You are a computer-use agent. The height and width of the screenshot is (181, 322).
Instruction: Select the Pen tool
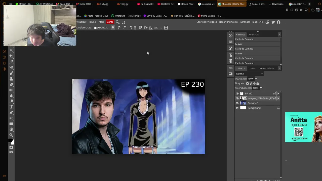11,113
